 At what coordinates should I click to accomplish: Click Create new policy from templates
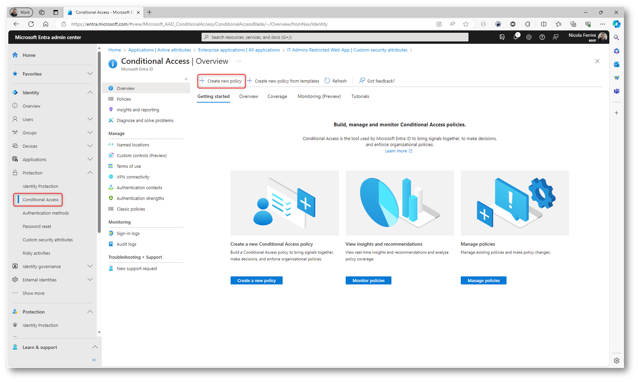click(x=283, y=81)
